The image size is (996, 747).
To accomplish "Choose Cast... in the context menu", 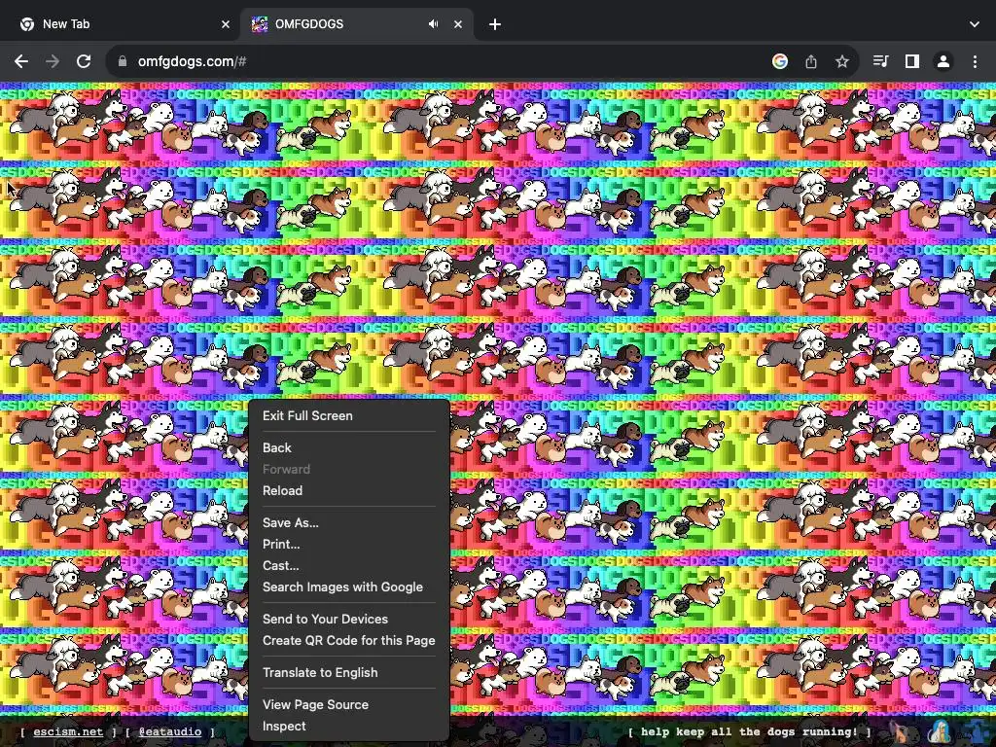I will pos(349,565).
